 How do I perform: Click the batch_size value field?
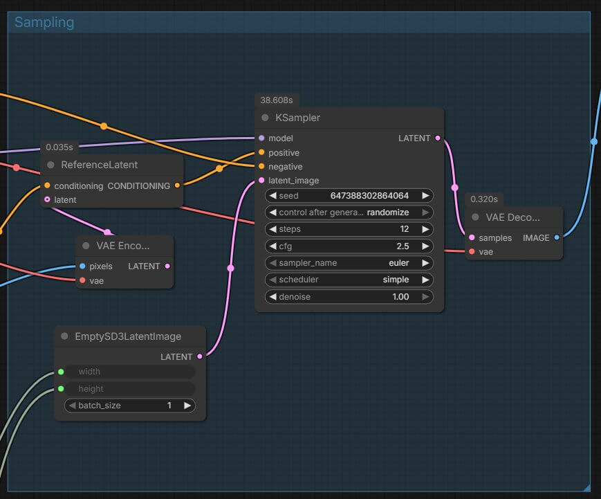[129, 406]
